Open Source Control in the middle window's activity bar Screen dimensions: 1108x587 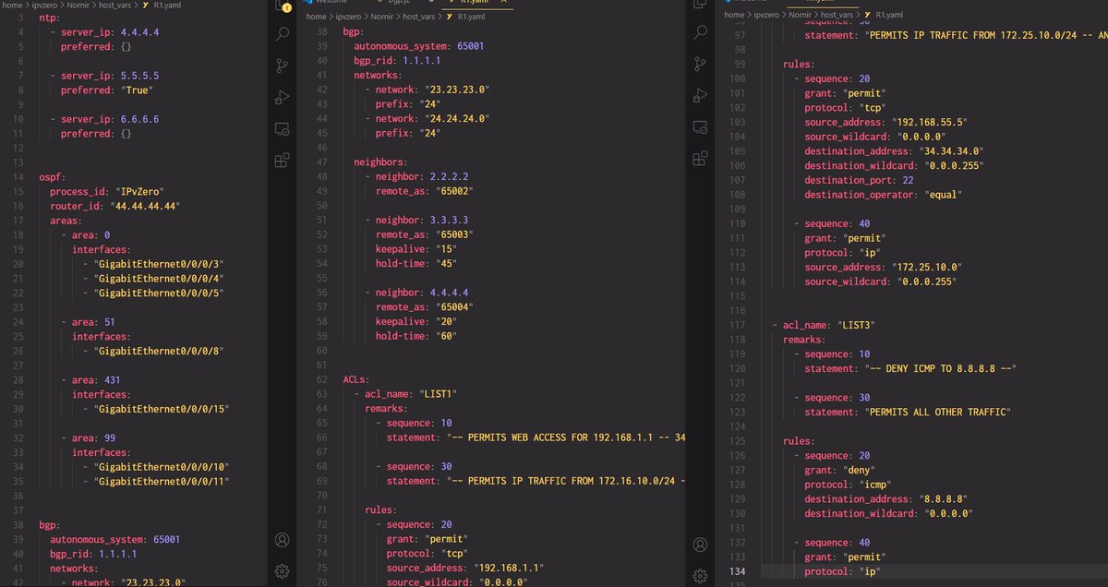pyautogui.click(x=283, y=66)
